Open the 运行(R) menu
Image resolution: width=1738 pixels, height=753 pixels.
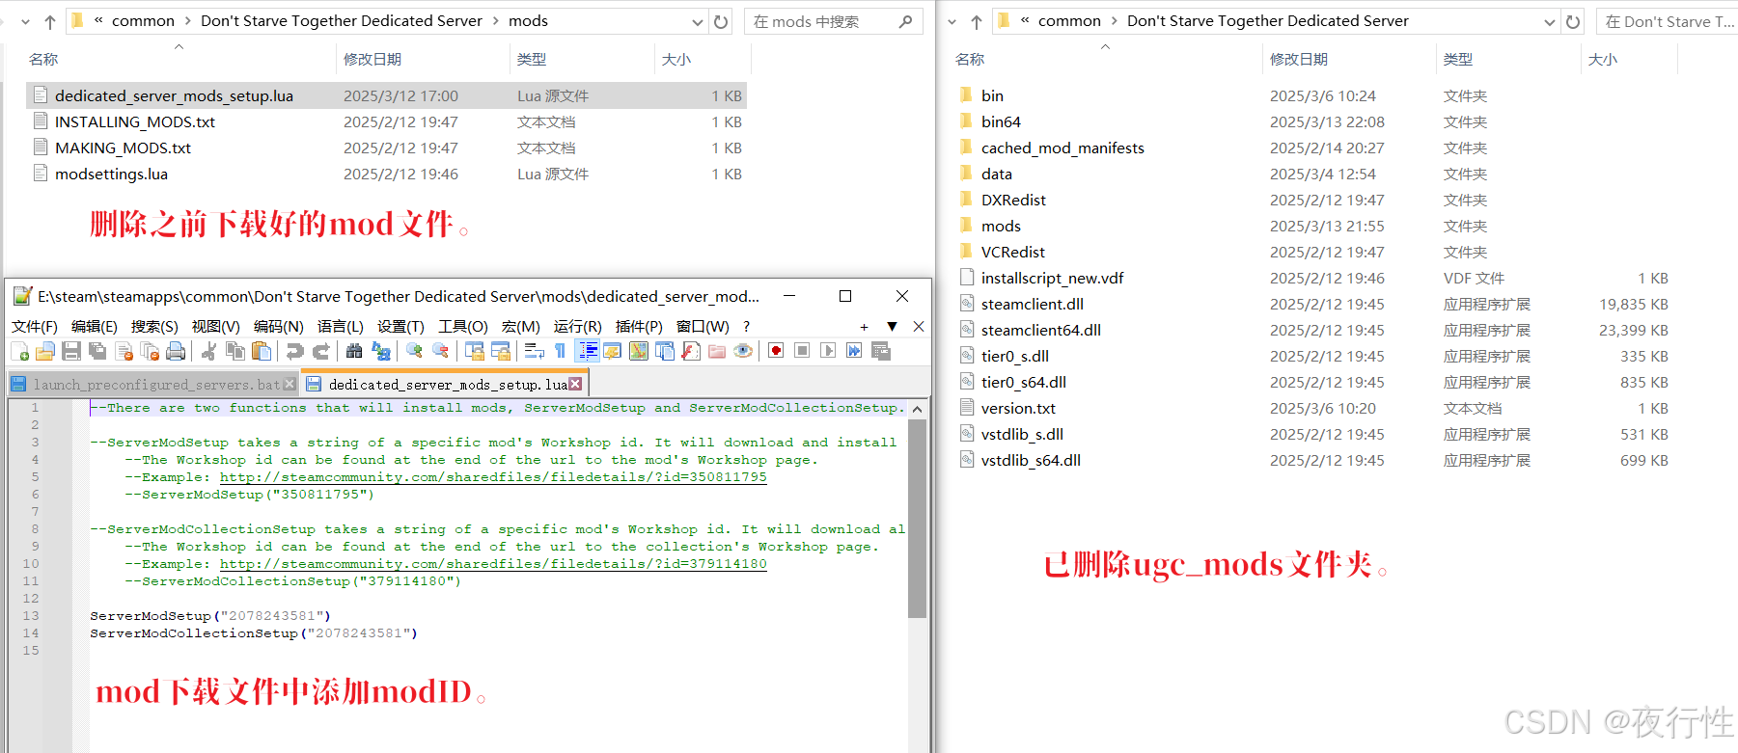[577, 327]
